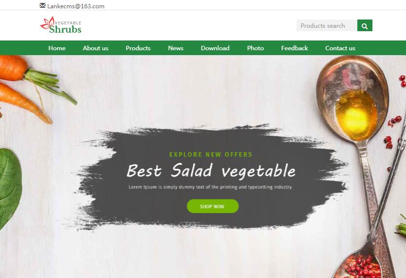Click the green search magnifier icon
The image size is (406, 278).
(x=365, y=25)
